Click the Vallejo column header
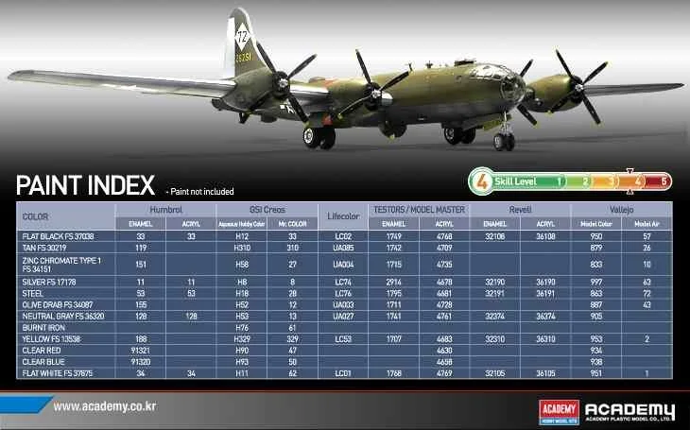 tap(622, 209)
